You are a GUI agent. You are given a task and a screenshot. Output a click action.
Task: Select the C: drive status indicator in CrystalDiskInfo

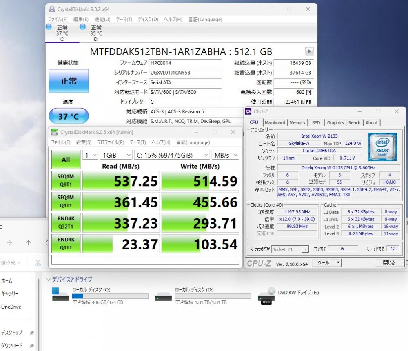click(62, 33)
